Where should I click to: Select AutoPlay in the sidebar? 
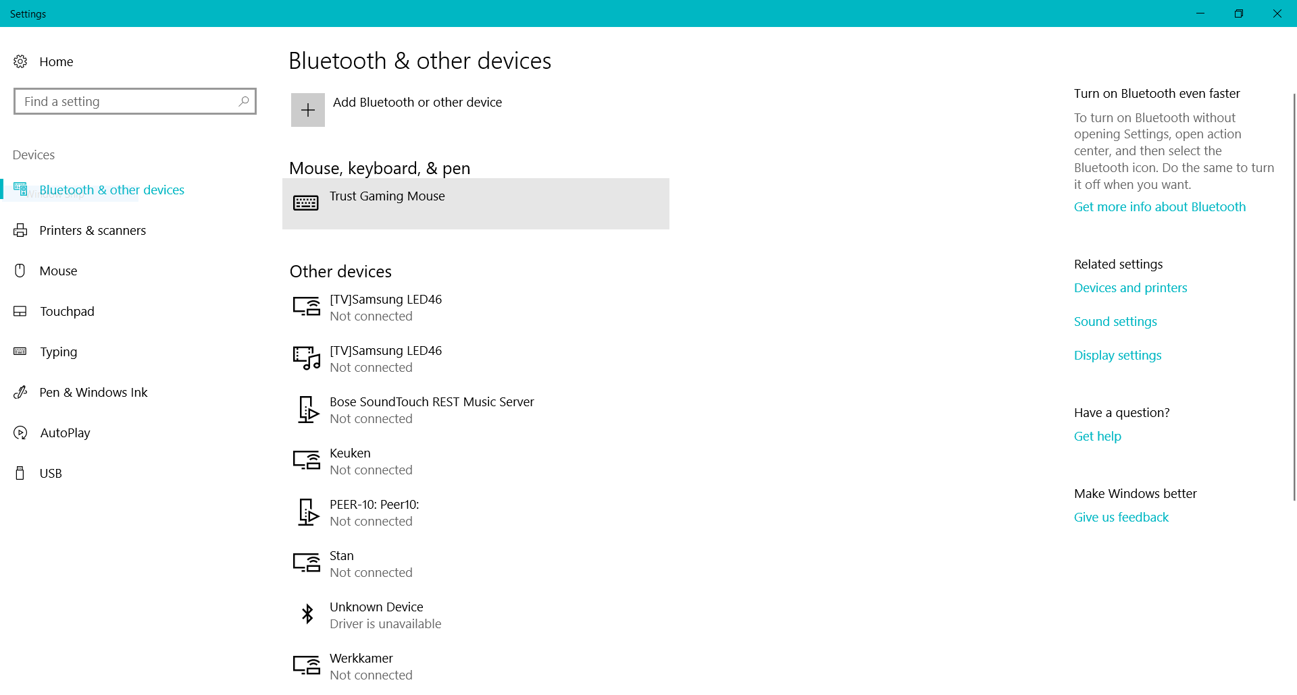[65, 433]
